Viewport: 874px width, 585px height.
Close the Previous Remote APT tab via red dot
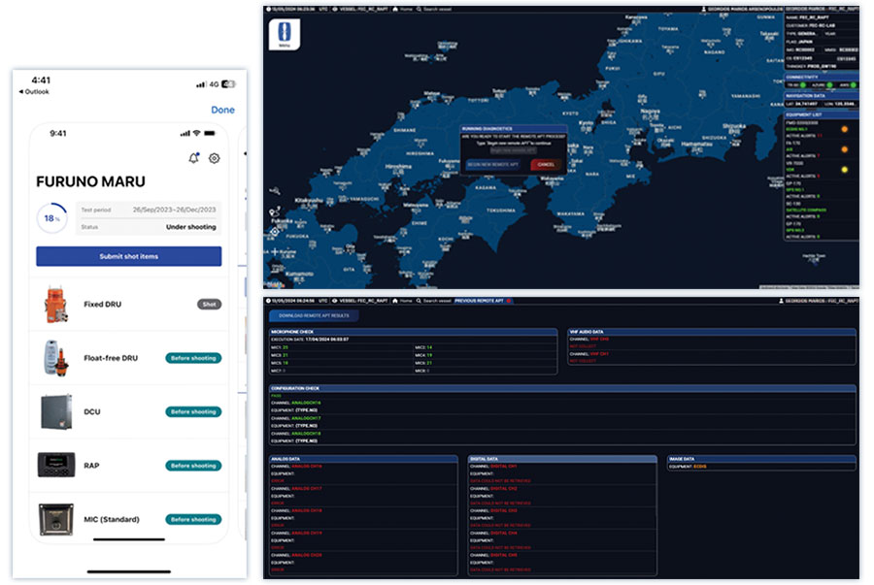pyautogui.click(x=509, y=301)
